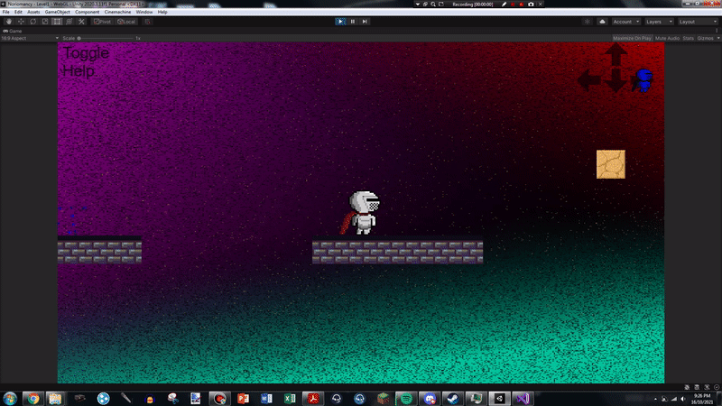The image size is (722, 406).
Task: Close the recording toolbar
Action: click(x=541, y=5)
